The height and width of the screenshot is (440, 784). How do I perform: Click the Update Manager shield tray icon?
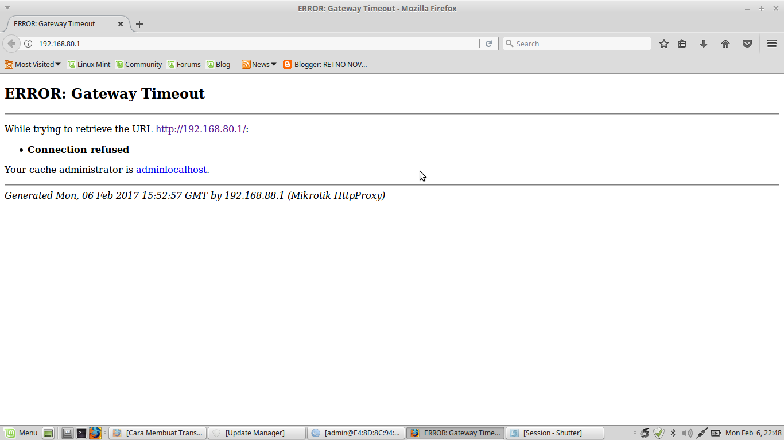coord(659,433)
